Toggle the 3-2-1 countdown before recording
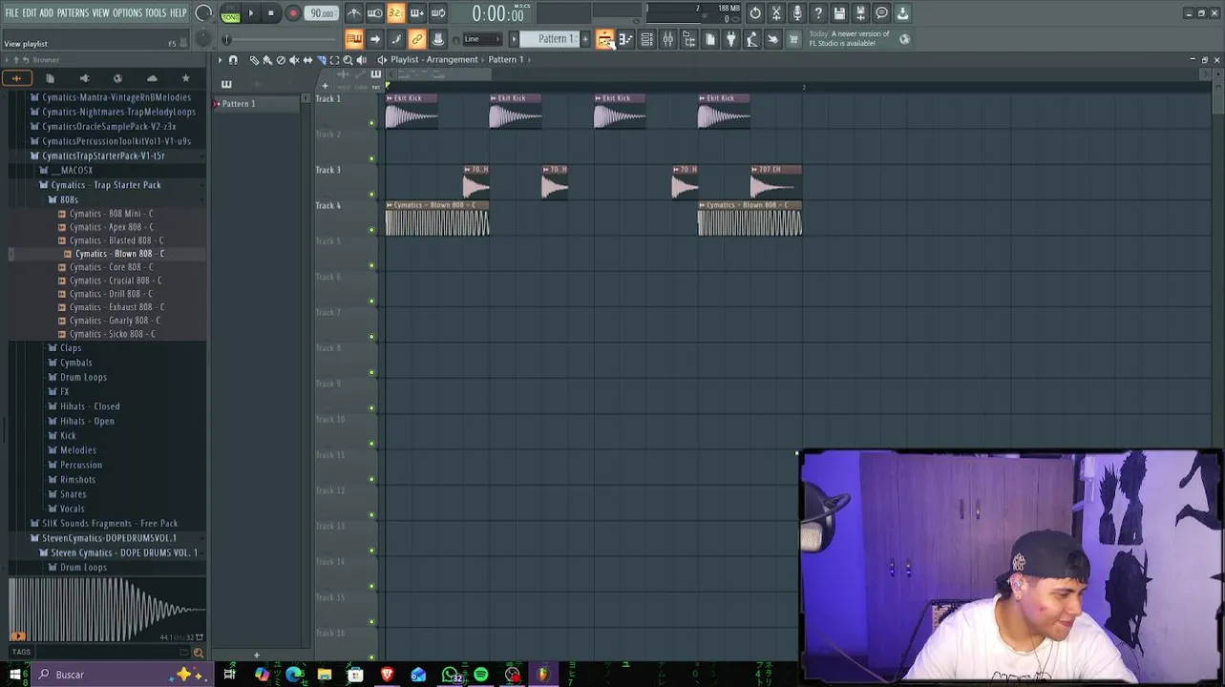This screenshot has height=687, width=1225. 396,13
